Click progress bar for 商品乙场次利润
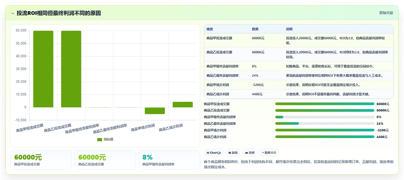 (x=325, y=137)
